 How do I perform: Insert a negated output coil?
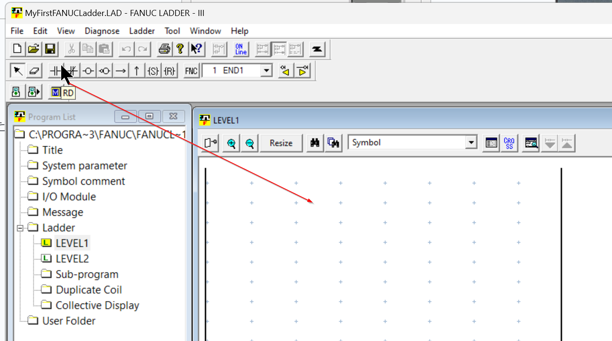[x=104, y=71]
